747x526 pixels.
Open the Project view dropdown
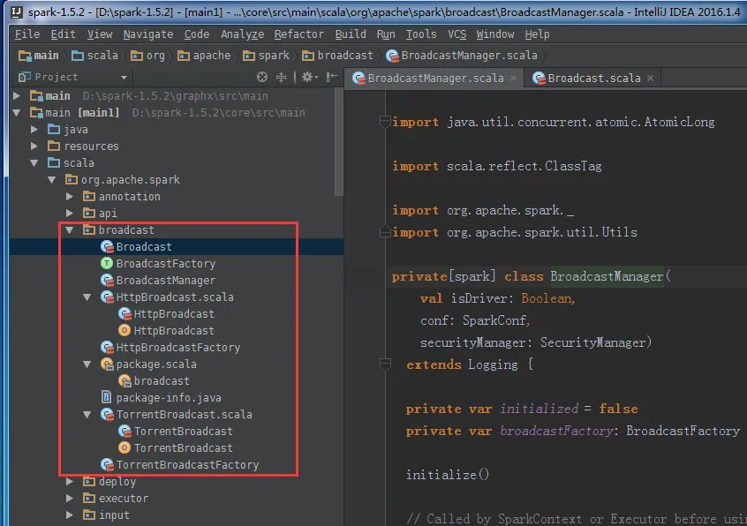[x=124, y=77]
